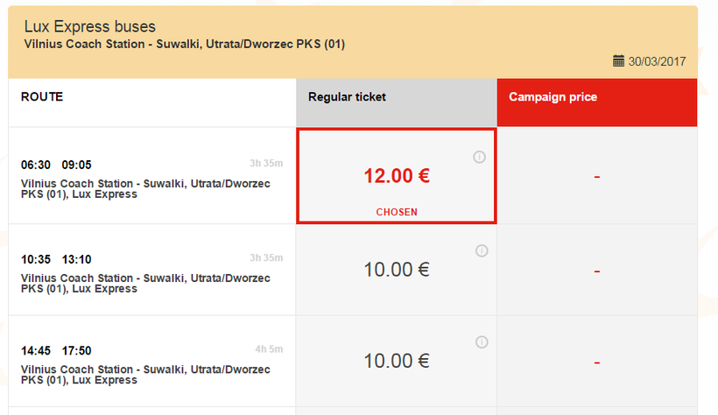Click the calendar icon beside 30/03/2017
Image resolution: width=718 pixels, height=415 pixels.
pos(618,61)
